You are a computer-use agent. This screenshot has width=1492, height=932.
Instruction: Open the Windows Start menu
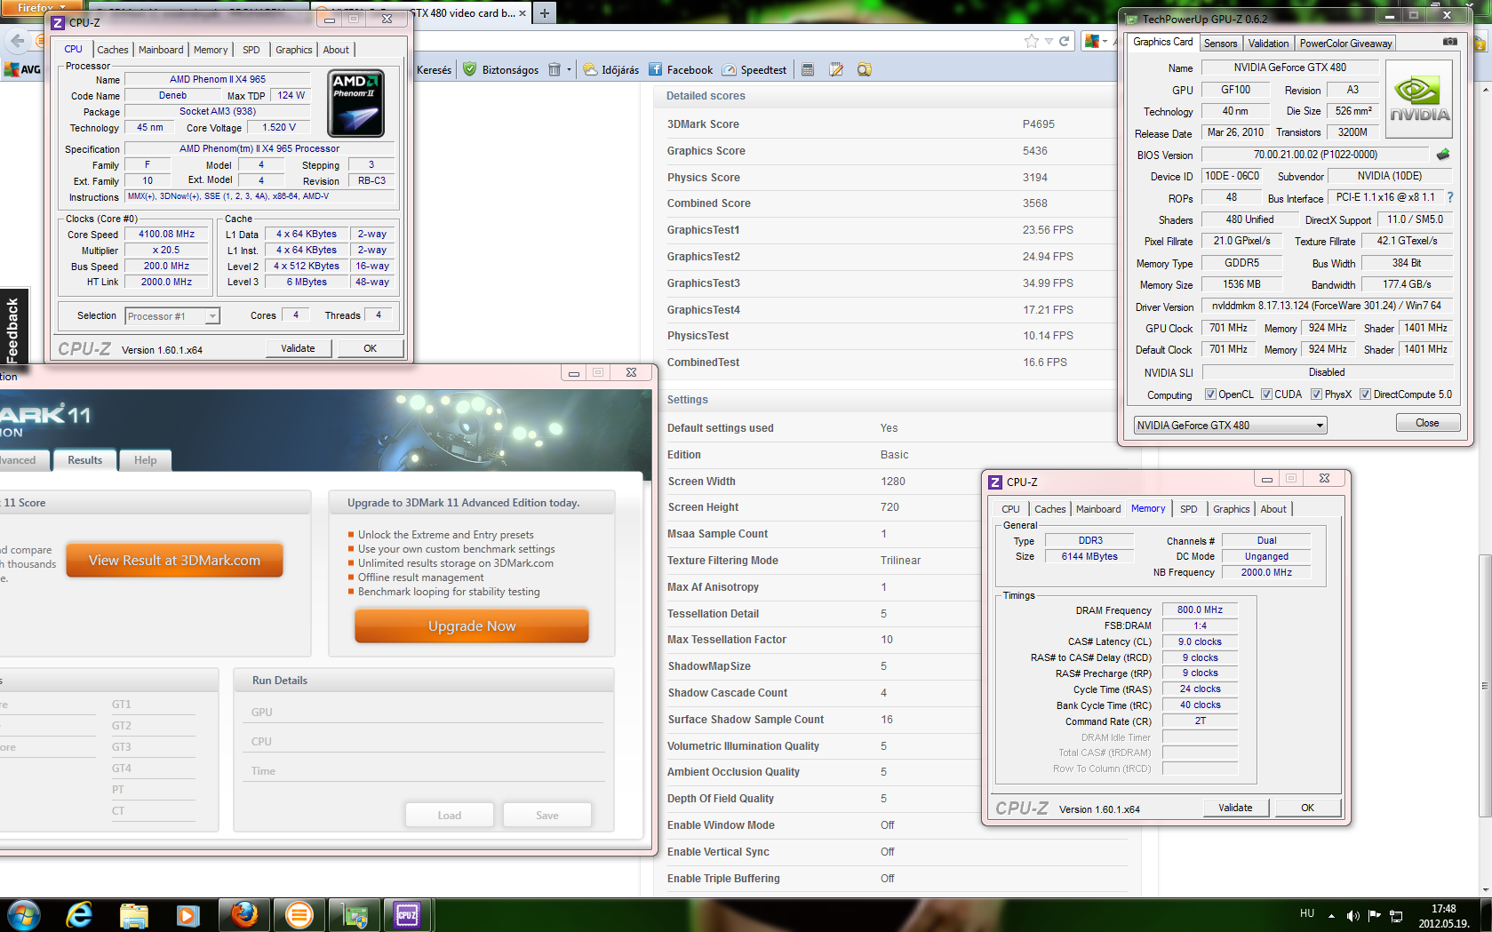coord(23,914)
